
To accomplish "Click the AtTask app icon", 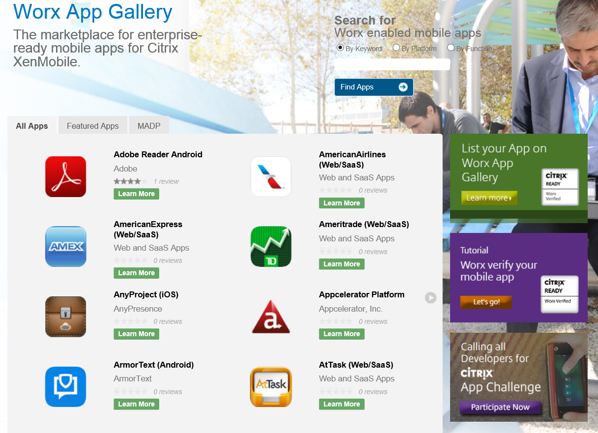I will pos(271,387).
